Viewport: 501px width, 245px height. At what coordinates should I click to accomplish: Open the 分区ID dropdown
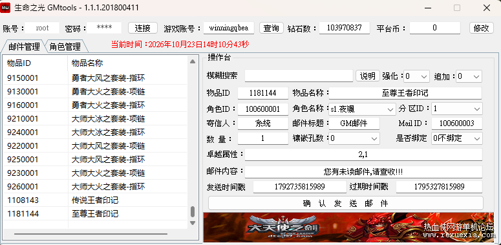457,109
